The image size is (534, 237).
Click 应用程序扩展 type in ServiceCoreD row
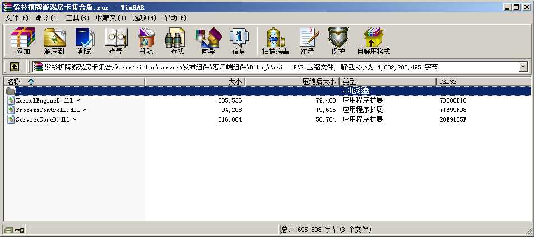pos(363,119)
